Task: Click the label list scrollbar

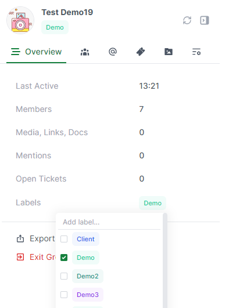Action: coord(165,260)
